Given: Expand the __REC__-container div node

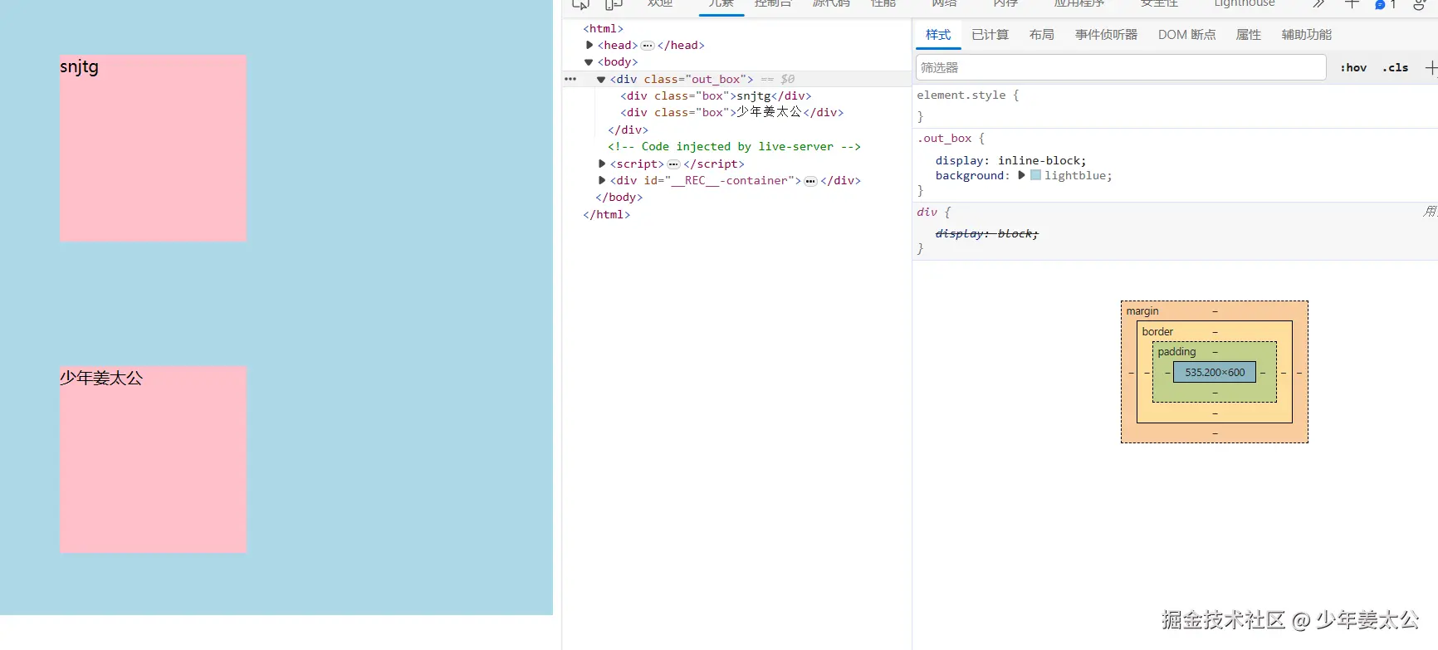Looking at the screenshot, I should coord(602,180).
